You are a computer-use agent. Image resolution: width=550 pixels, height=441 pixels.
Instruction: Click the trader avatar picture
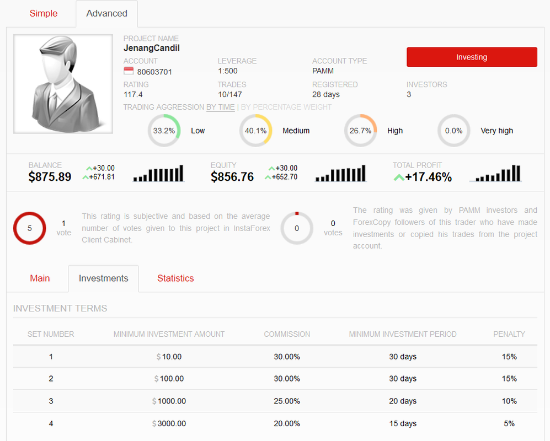63,84
